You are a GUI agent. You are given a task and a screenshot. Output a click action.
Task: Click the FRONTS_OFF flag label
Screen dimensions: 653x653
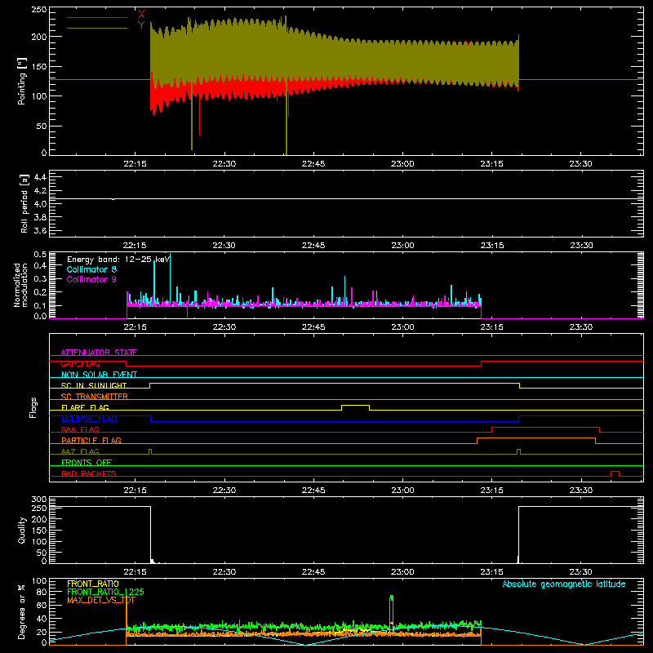tap(87, 462)
